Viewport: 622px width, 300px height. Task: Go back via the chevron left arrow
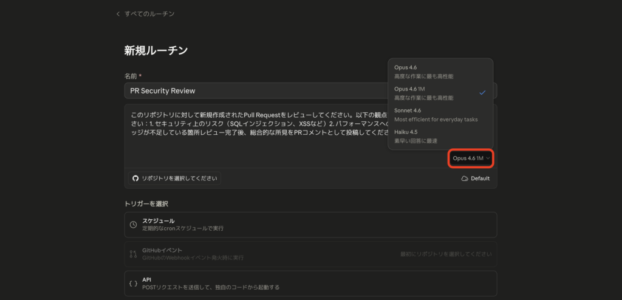pyautogui.click(x=118, y=14)
